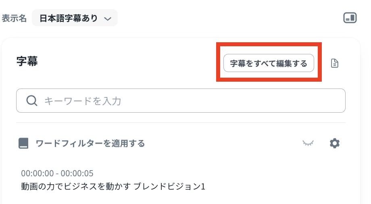Click the 字幕 panel heading
The width and height of the screenshot is (371, 204).
[x=27, y=62]
